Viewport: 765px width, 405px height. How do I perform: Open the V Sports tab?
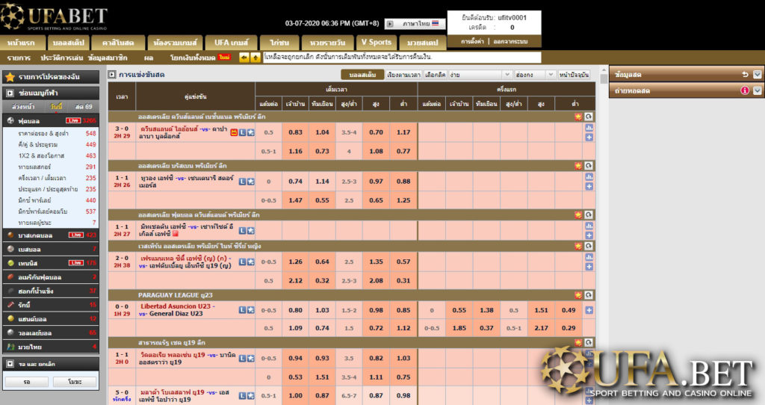coord(377,43)
